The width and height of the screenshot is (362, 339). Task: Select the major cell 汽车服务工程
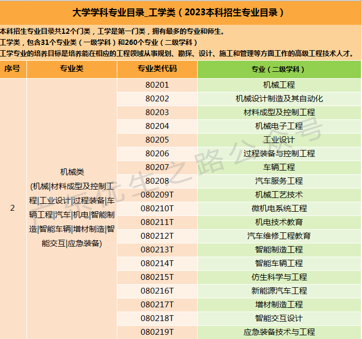tap(279, 181)
